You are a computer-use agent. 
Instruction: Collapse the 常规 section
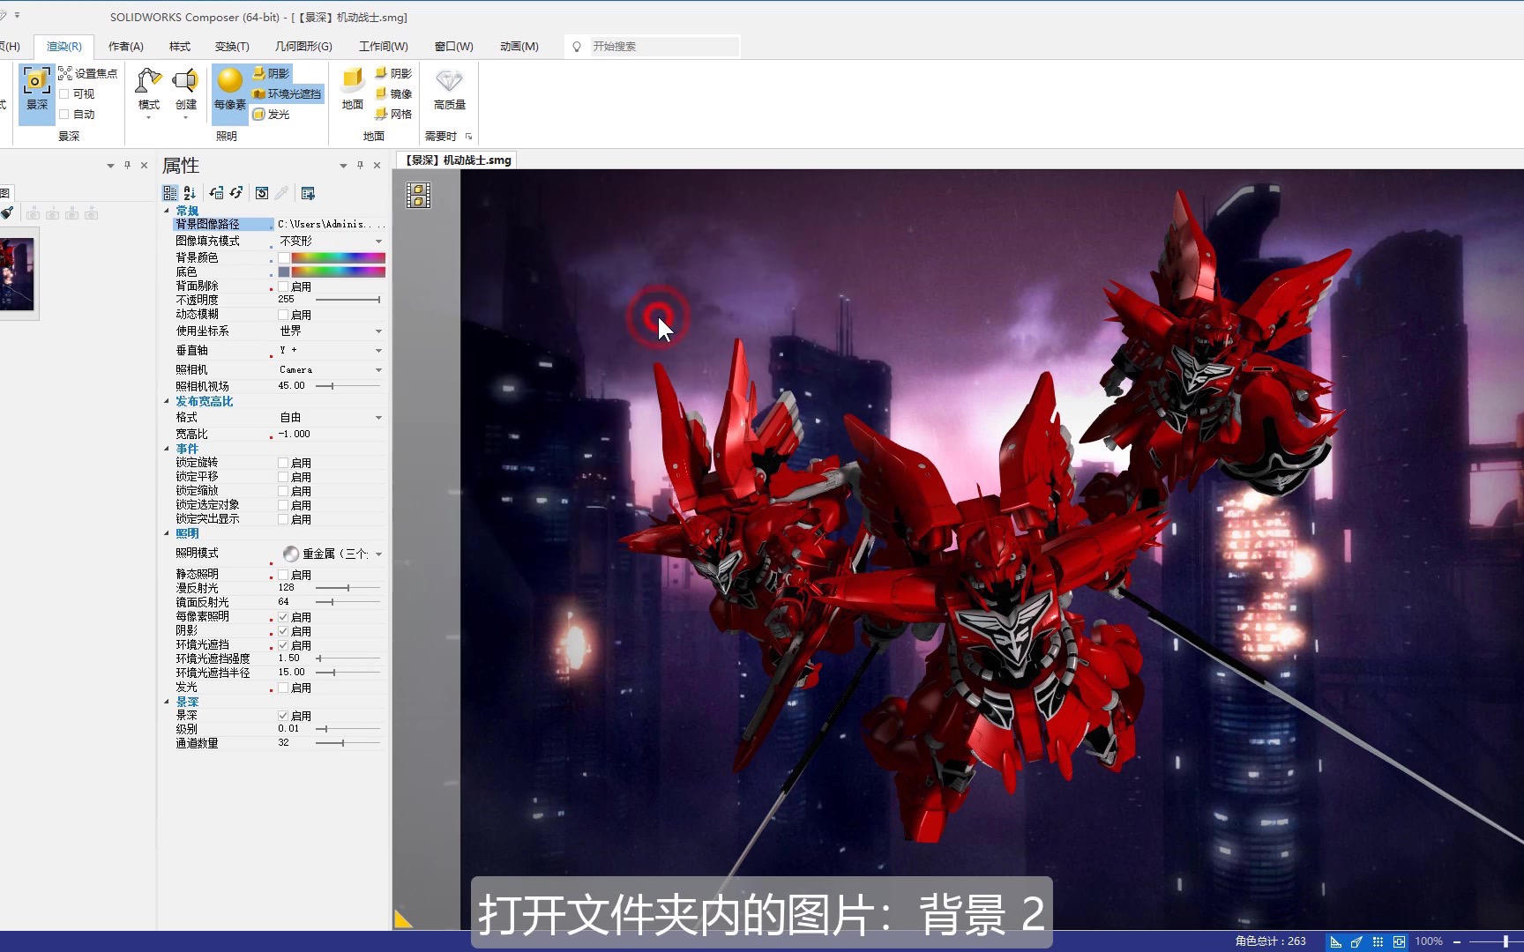[167, 211]
